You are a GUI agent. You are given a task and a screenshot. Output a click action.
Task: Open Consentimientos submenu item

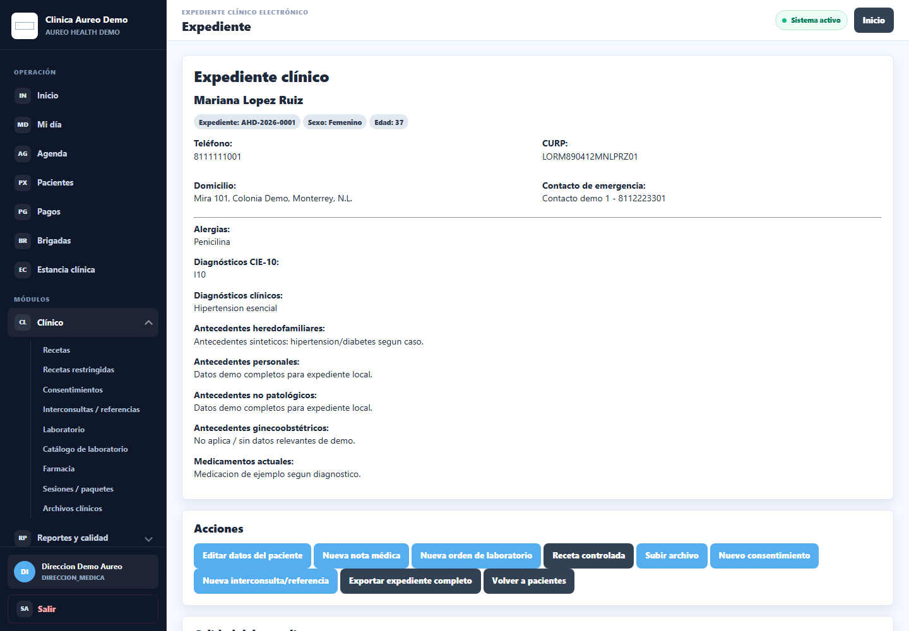coord(73,390)
